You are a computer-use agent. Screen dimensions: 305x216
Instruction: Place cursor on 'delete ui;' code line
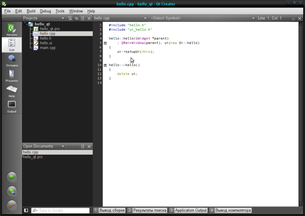point(127,74)
